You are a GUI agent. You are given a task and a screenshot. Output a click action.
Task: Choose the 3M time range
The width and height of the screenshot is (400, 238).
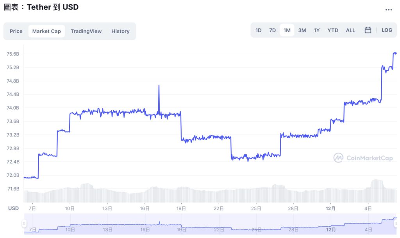(302, 30)
